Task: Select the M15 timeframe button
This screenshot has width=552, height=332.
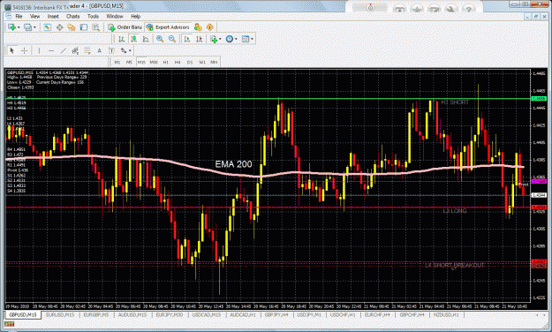Action: pyautogui.click(x=141, y=62)
